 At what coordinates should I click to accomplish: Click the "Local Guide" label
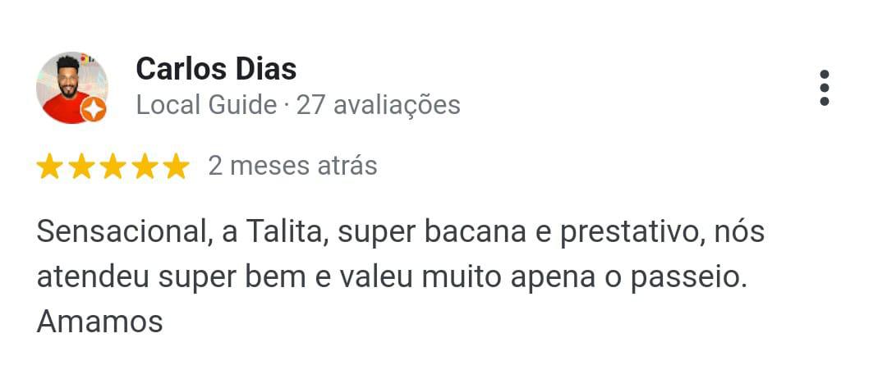point(206,105)
